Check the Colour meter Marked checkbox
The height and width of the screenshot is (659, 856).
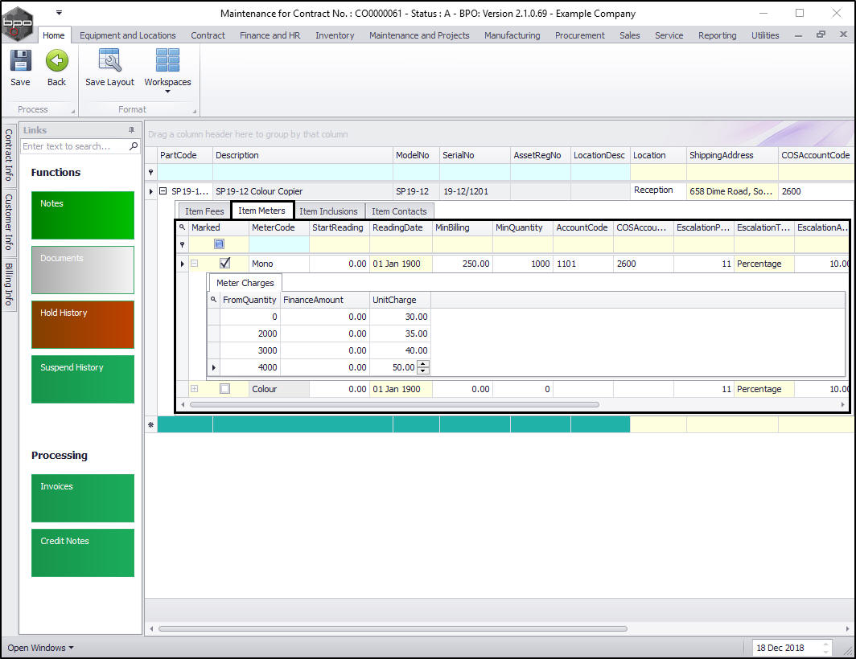225,389
